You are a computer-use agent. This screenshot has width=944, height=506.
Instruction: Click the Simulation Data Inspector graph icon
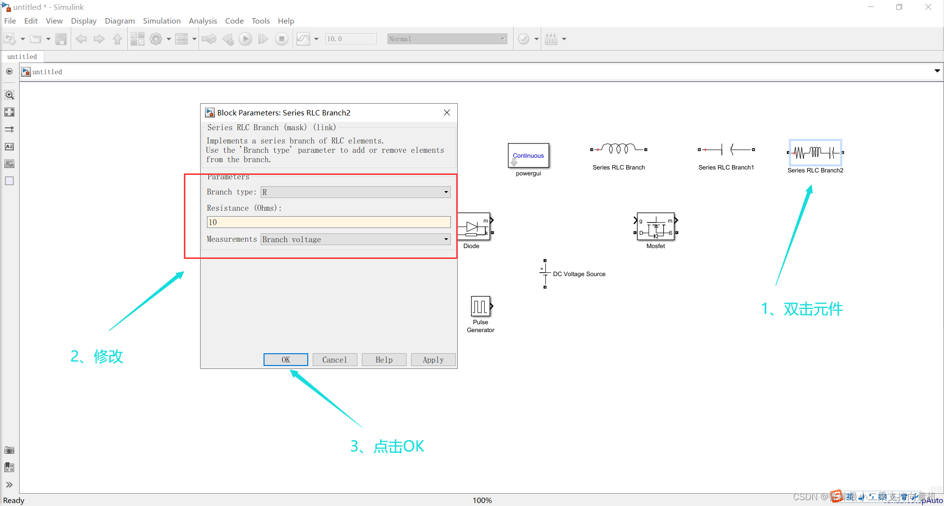pyautogui.click(x=303, y=39)
